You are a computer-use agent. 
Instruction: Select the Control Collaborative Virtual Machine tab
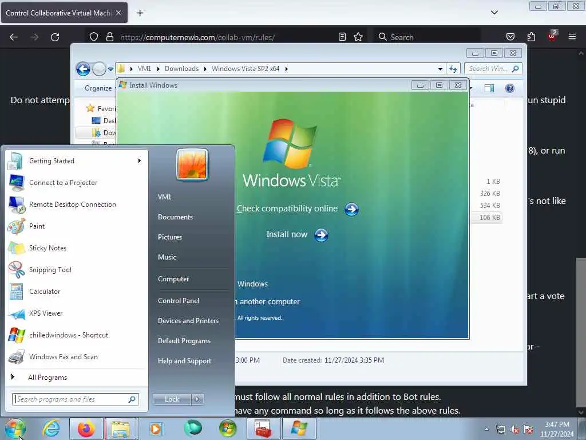click(64, 13)
